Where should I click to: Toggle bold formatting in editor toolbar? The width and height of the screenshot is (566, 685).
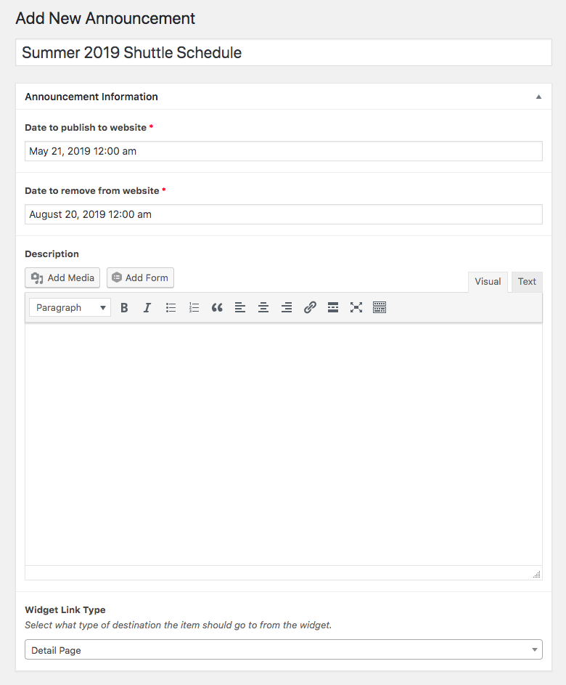pos(124,307)
